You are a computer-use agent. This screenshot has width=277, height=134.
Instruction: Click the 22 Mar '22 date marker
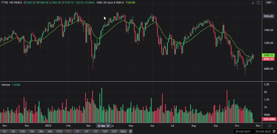(x=104, y=126)
